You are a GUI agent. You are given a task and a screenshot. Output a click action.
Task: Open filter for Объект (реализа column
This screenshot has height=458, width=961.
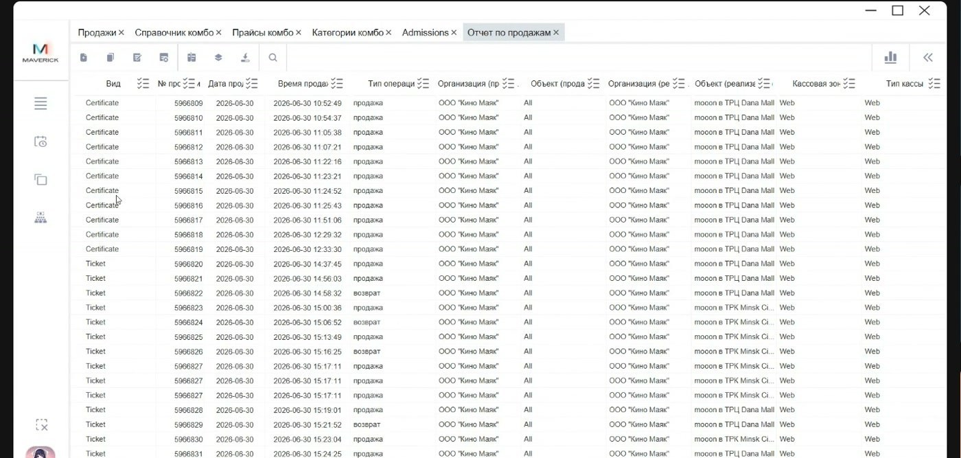click(x=764, y=84)
